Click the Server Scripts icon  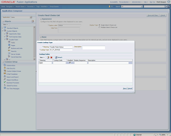coord(9,53)
